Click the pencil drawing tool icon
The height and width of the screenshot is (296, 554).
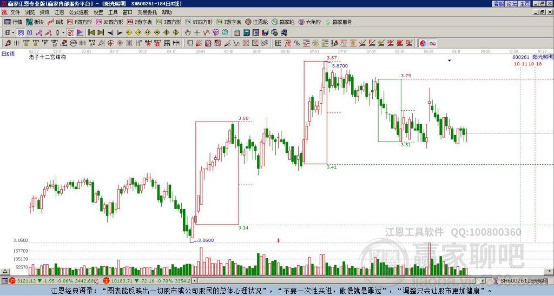8,43
